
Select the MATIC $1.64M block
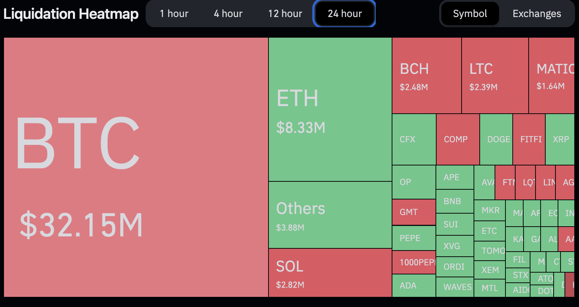point(551,76)
